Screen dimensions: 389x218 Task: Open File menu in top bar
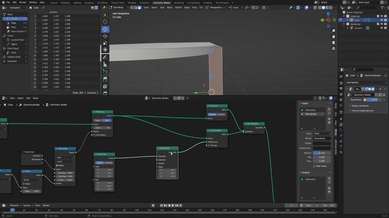click(x=8, y=2)
